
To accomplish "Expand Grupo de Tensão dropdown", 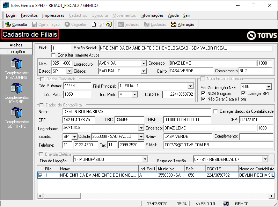I will (265, 159).
